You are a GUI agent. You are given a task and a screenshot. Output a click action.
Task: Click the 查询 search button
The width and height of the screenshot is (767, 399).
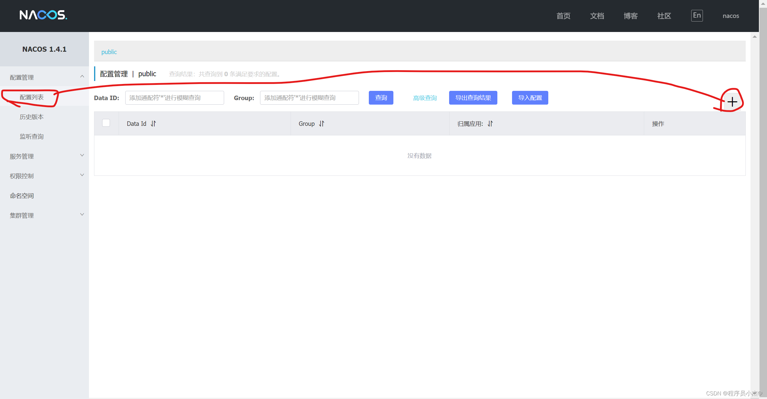click(x=381, y=98)
